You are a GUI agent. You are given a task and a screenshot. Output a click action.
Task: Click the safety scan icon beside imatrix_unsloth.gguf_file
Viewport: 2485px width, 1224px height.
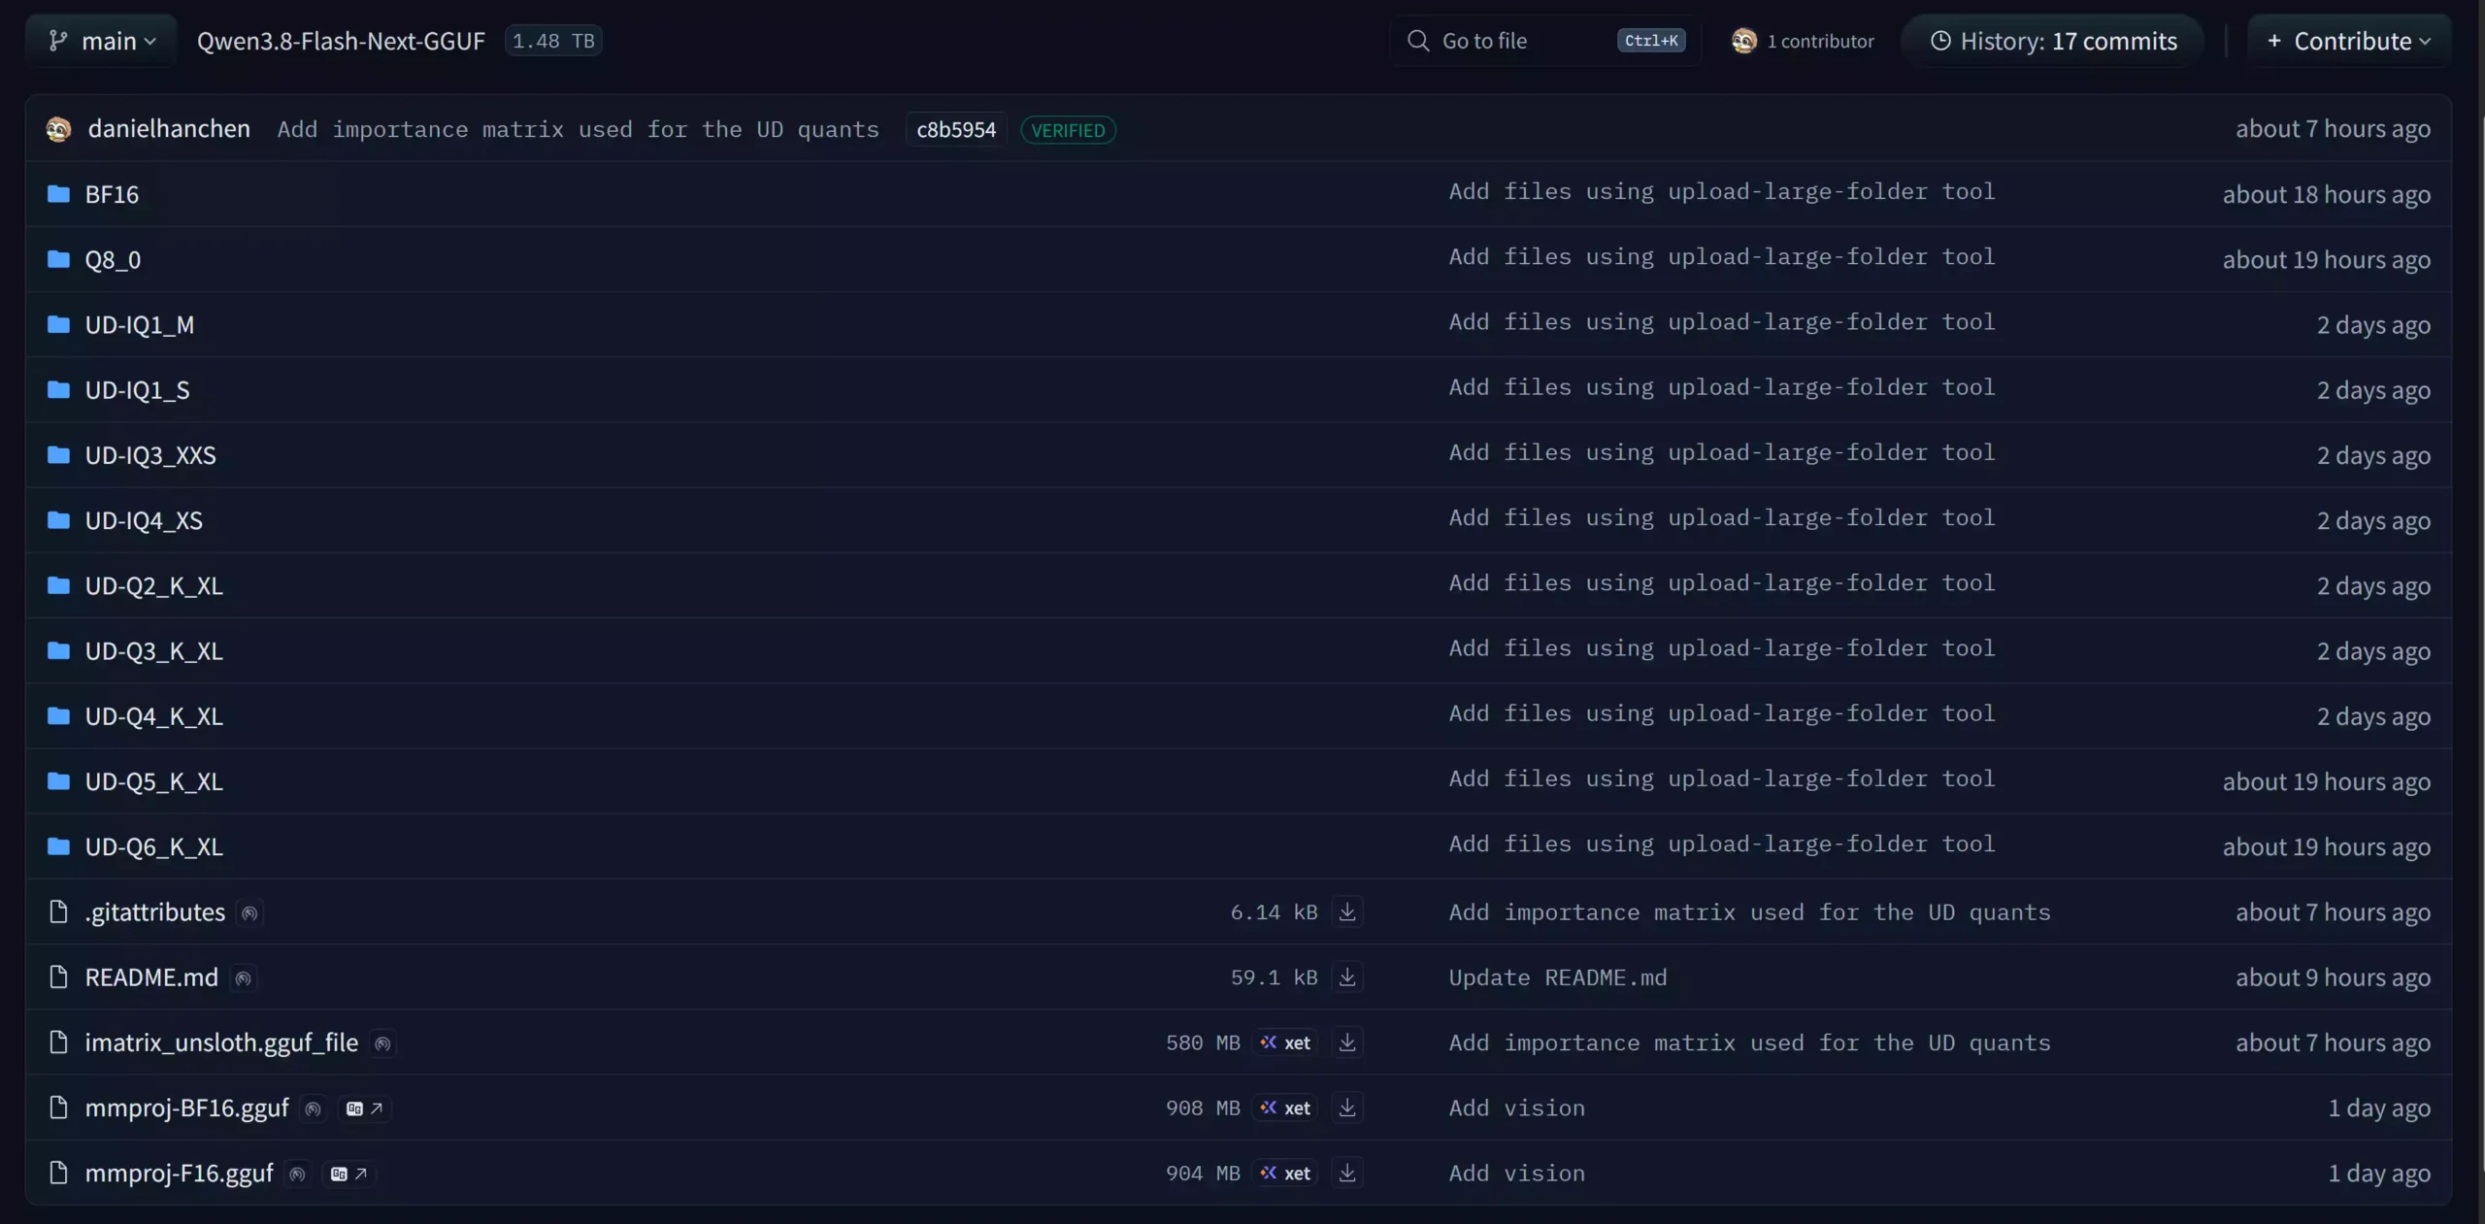tap(383, 1043)
